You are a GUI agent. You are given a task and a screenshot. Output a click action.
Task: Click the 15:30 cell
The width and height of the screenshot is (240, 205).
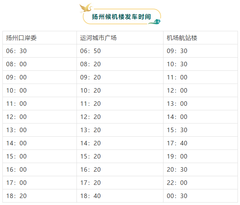coord(200,130)
